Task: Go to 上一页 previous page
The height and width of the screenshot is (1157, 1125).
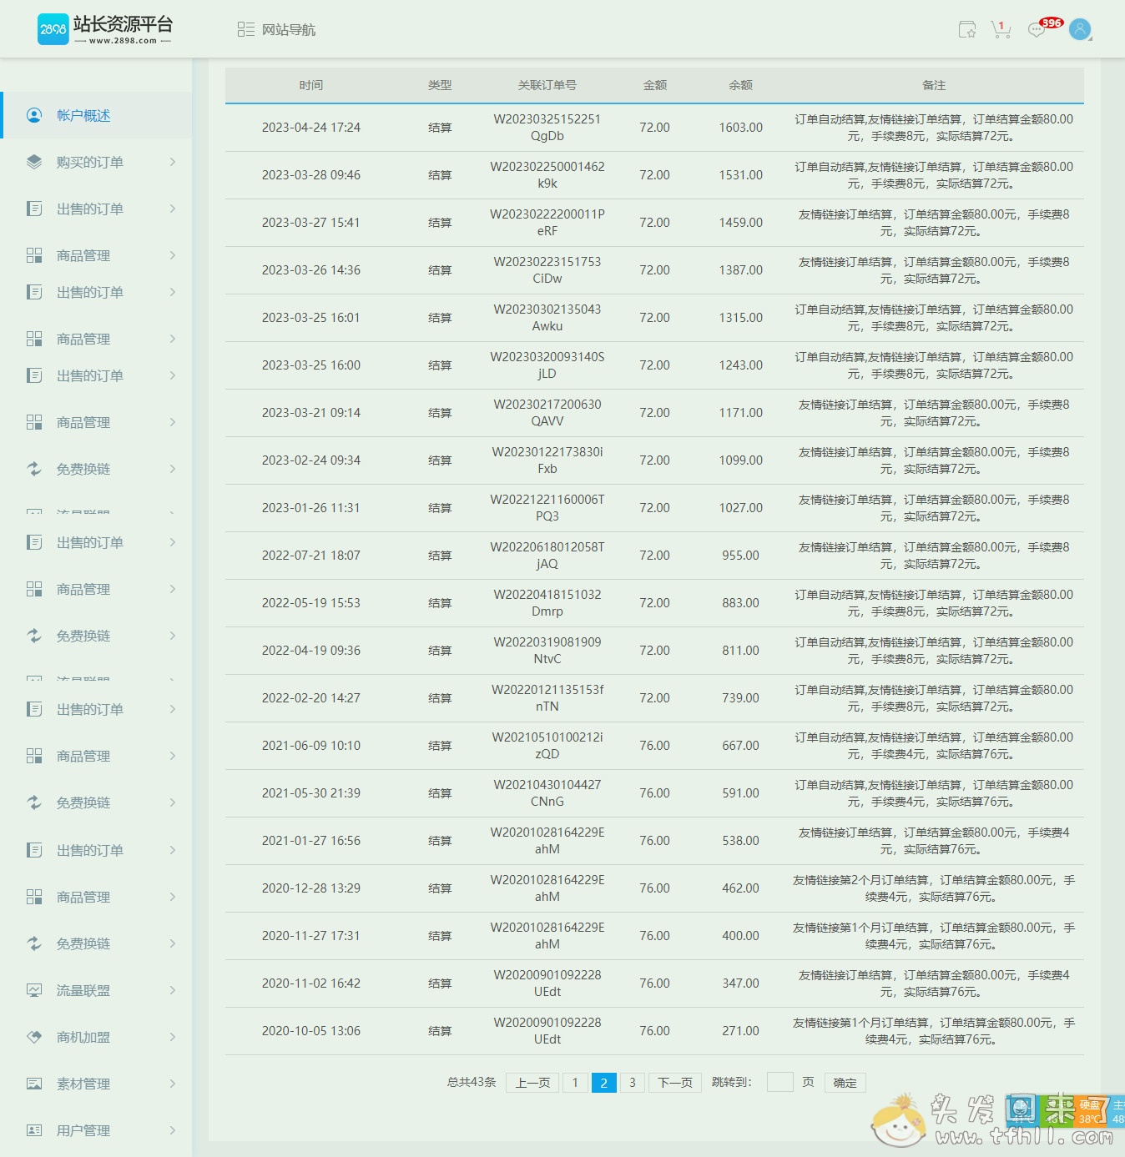Action: coord(532,1083)
